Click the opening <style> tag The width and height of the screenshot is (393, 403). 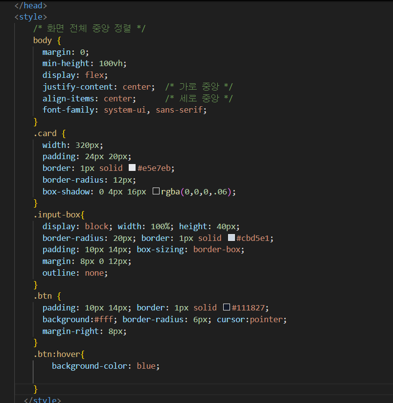31,17
